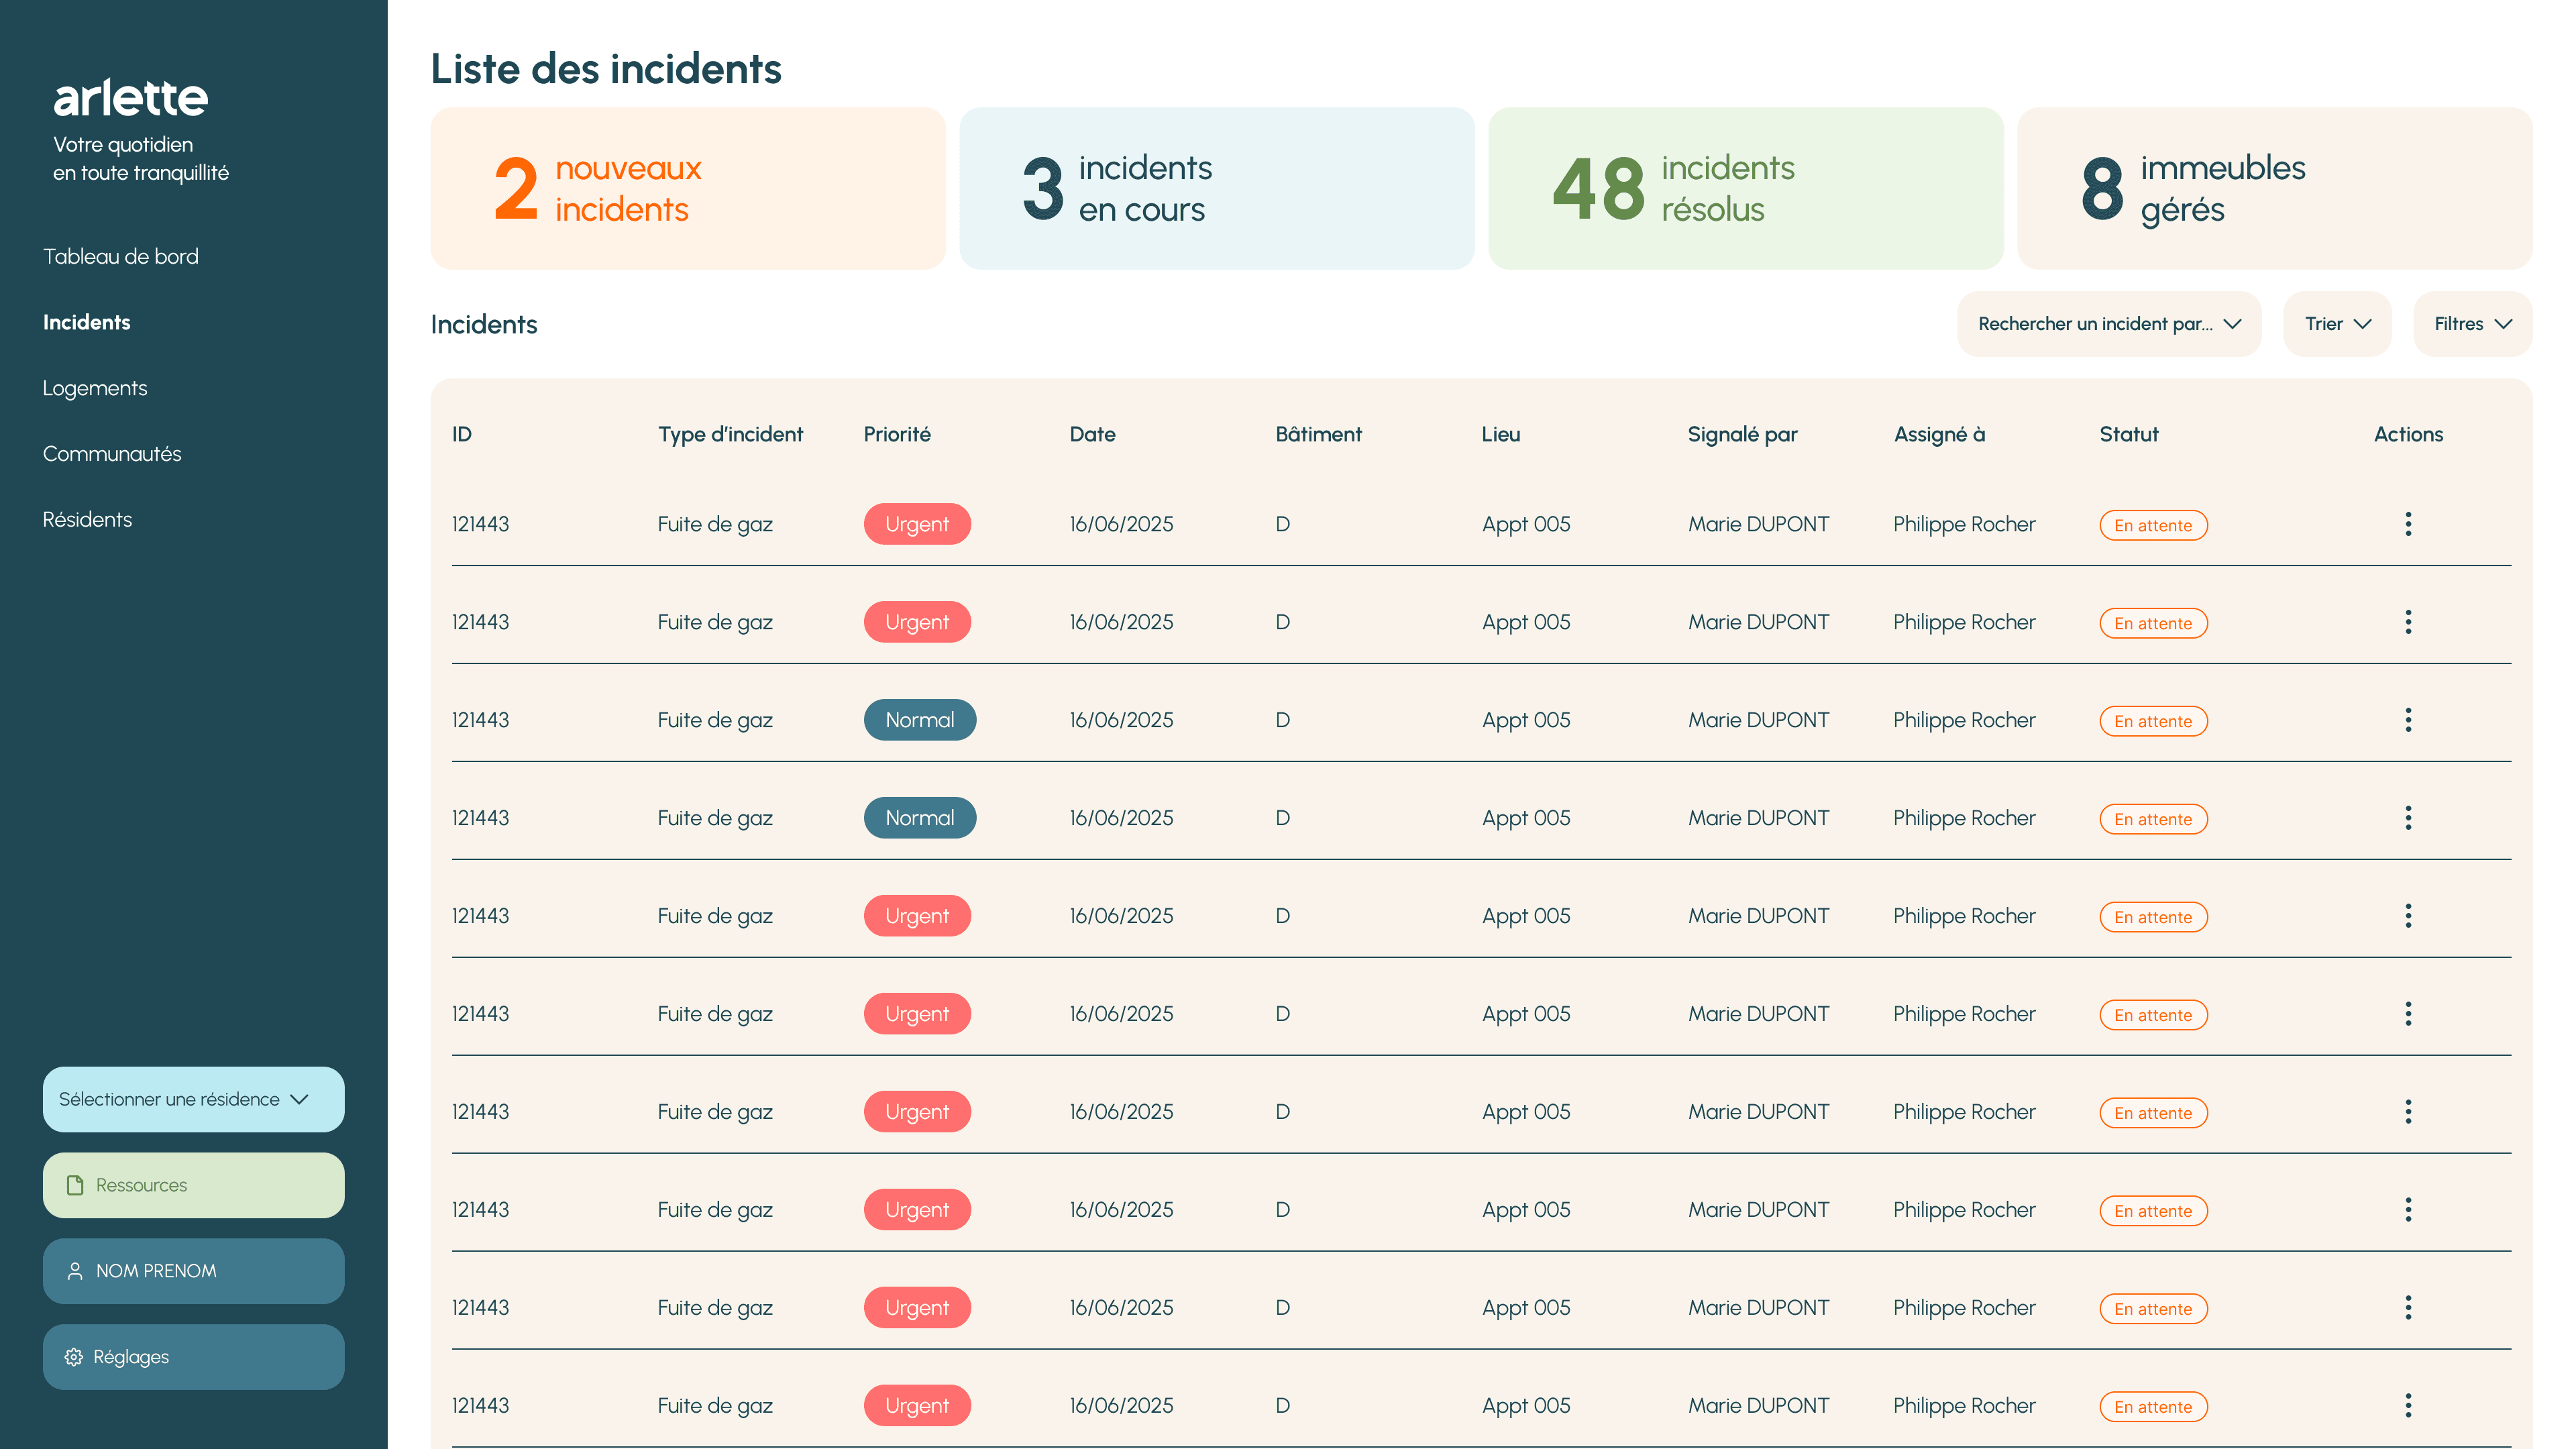2576x1449 pixels.
Task: Click the NOM PRENOM profile button
Action: (x=193, y=1271)
